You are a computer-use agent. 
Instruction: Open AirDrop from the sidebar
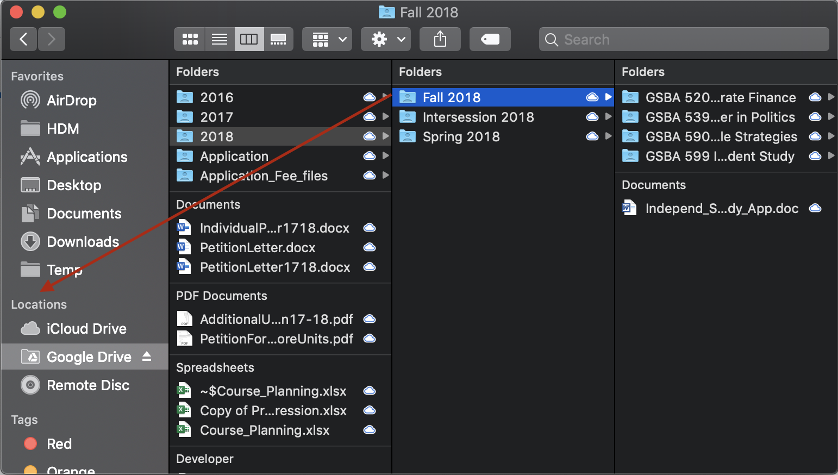tap(71, 101)
